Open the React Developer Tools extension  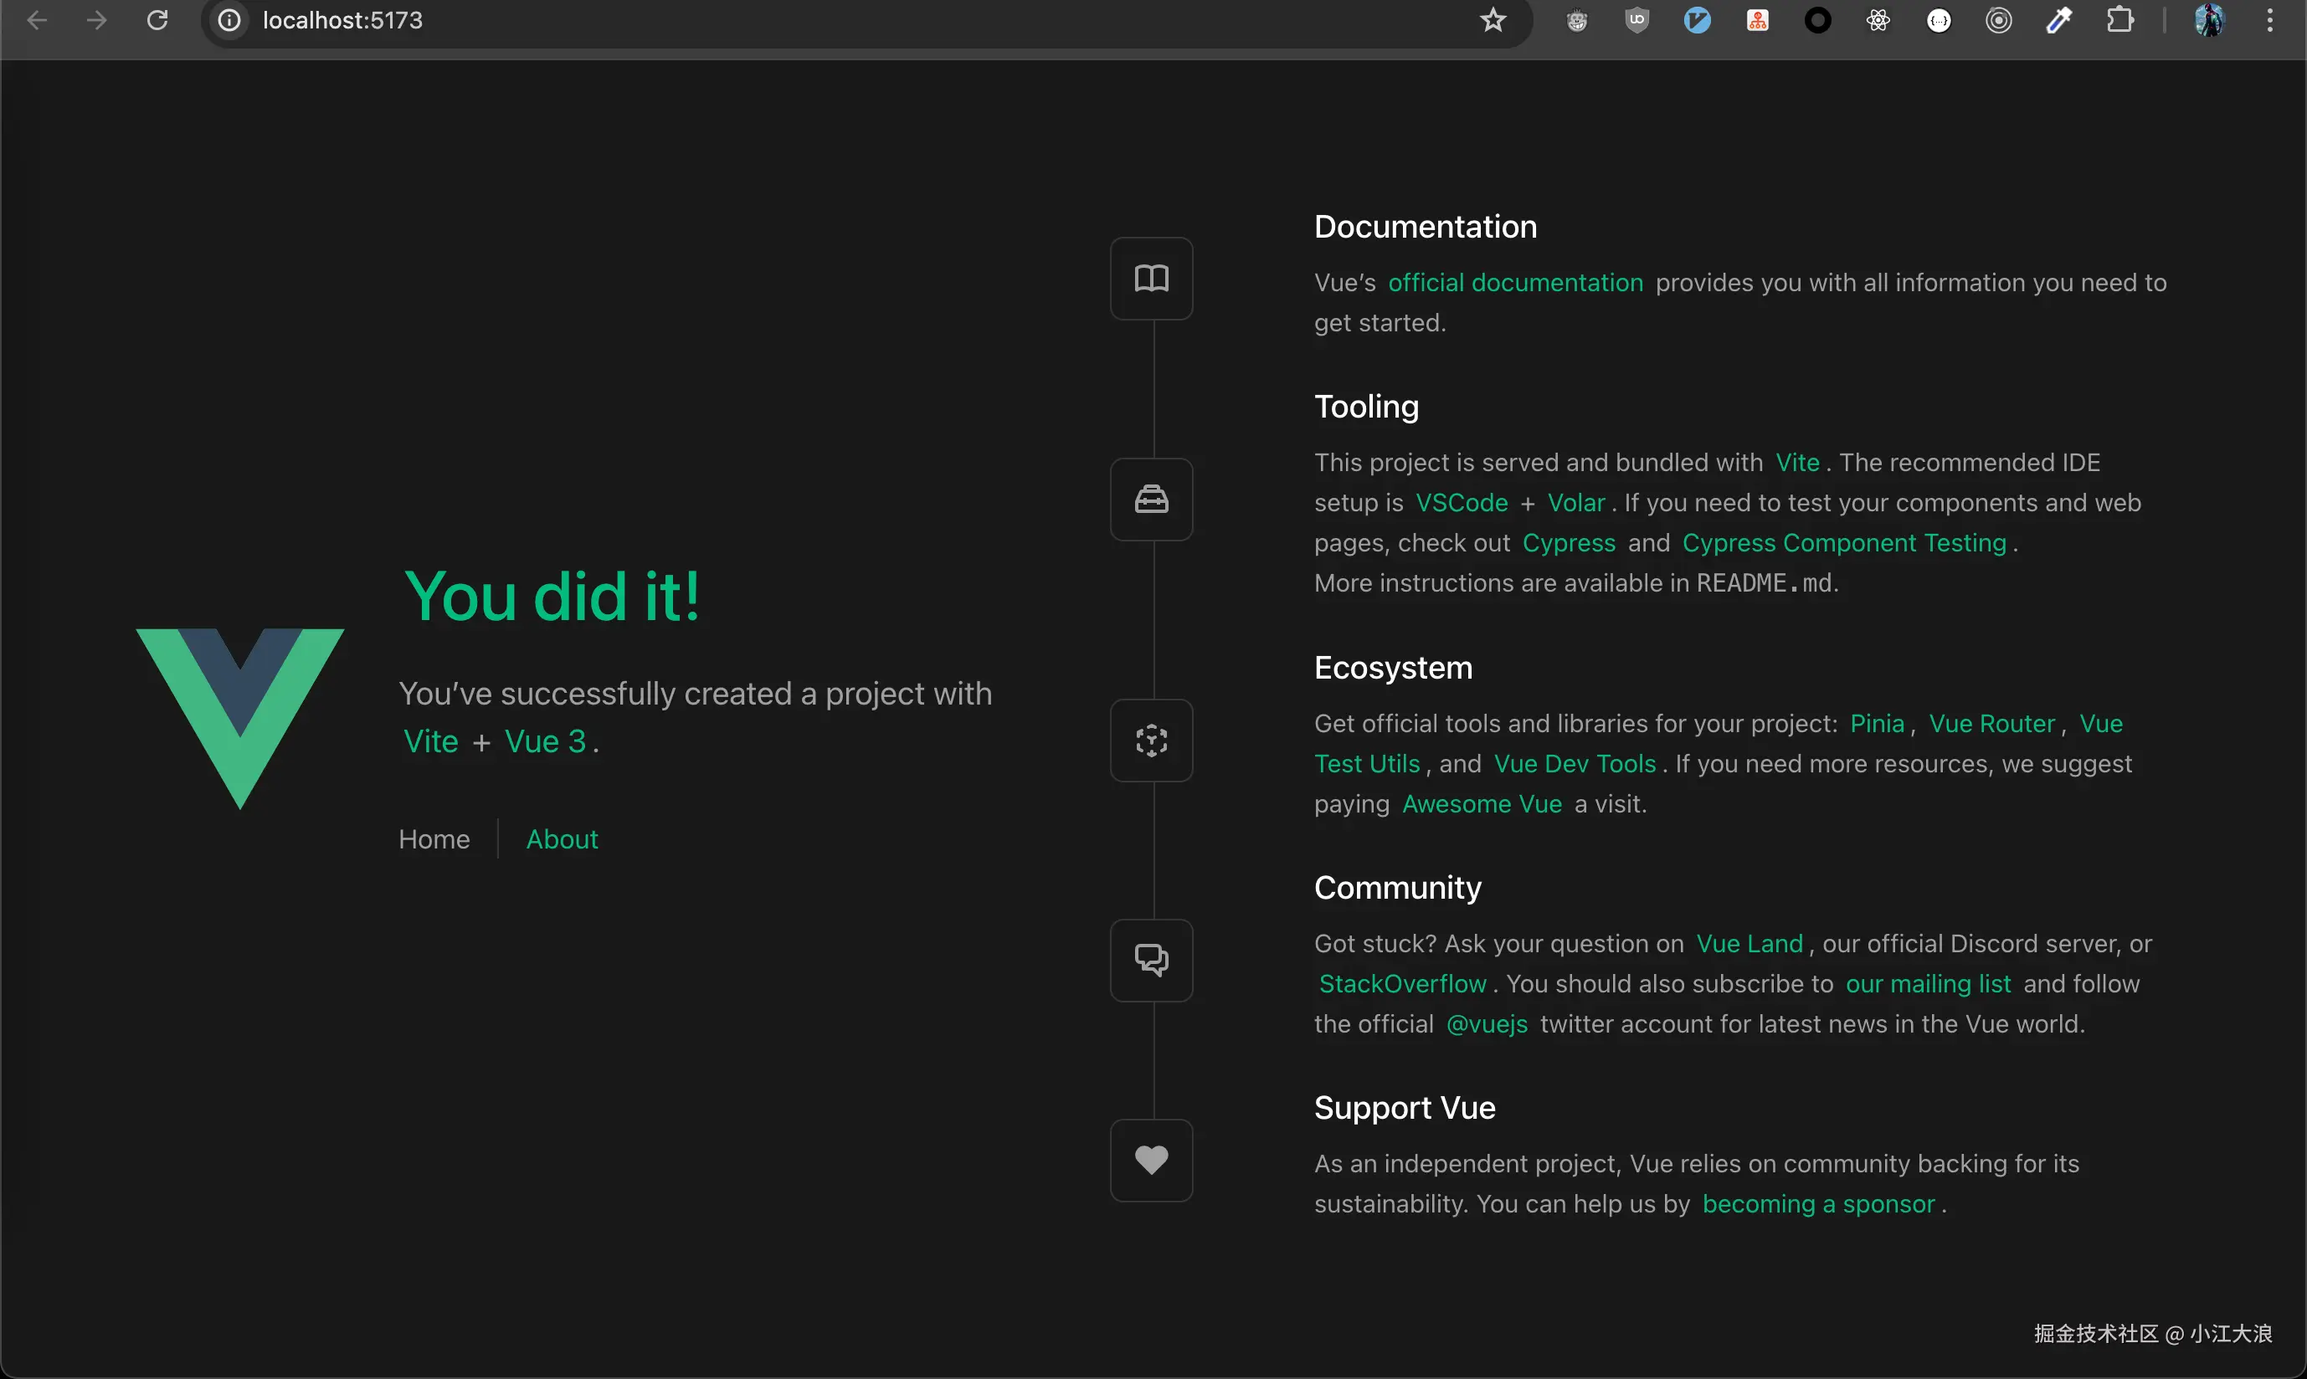coord(1878,20)
